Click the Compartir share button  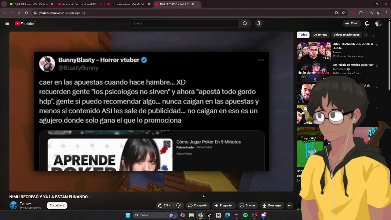197,205
